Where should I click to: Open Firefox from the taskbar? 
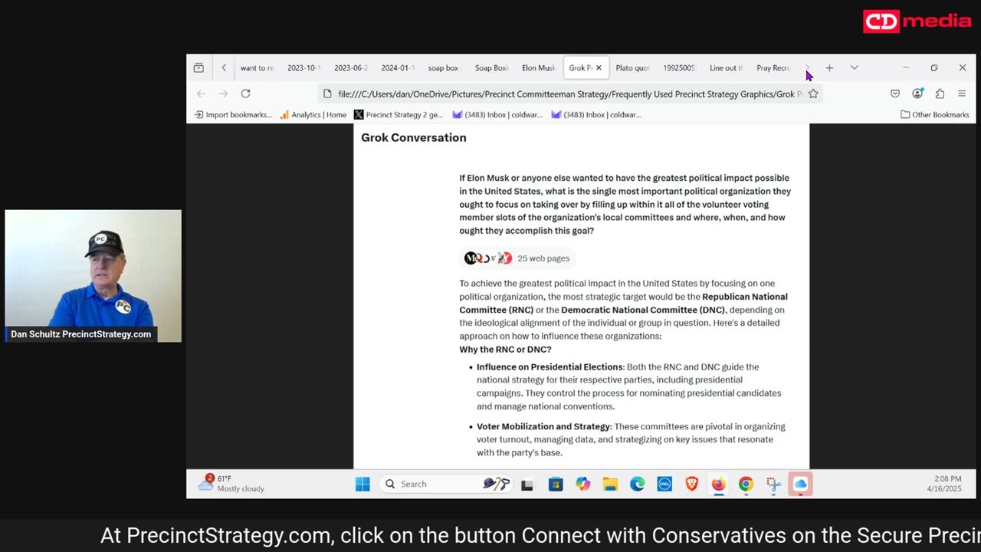[718, 485]
